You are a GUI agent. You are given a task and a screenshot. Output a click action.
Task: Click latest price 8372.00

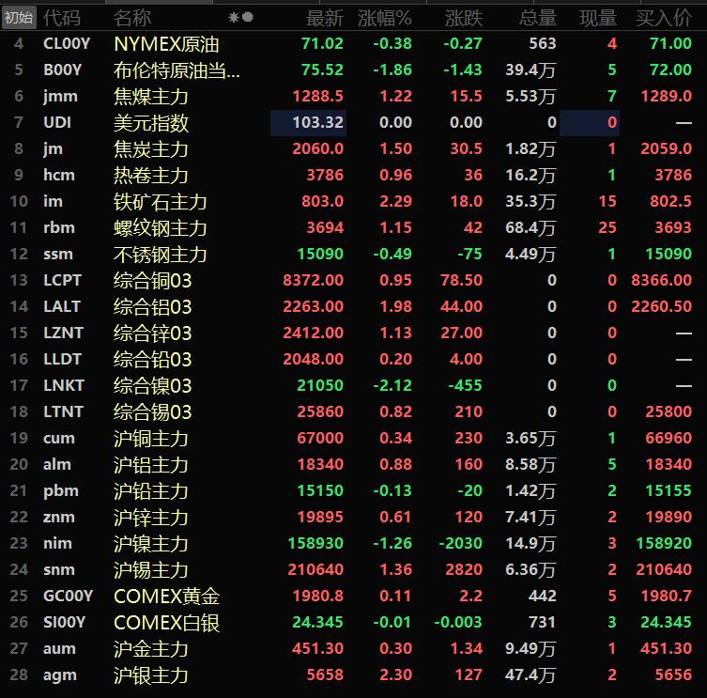(313, 280)
